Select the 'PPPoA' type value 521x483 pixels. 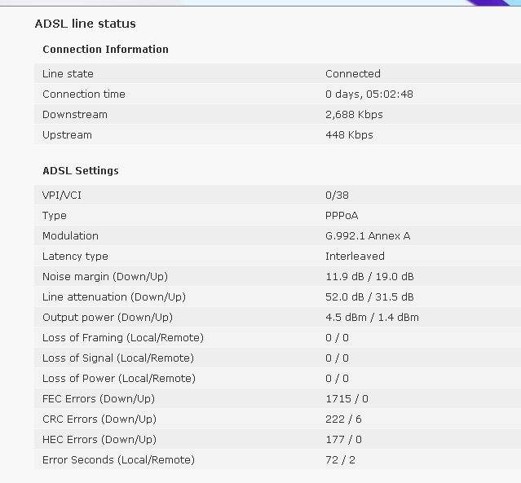click(x=342, y=216)
